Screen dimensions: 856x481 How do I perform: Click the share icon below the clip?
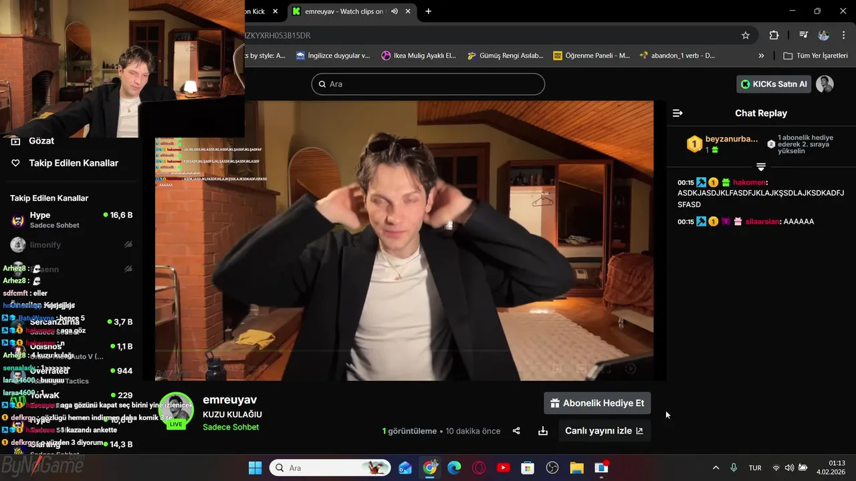(516, 431)
